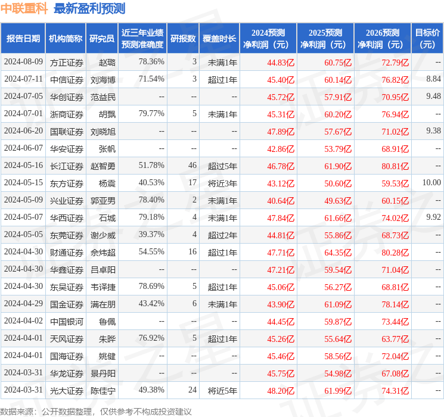The image size is (444, 417).
Task: Click the accuracy value 39.37%
Action: pos(151,234)
